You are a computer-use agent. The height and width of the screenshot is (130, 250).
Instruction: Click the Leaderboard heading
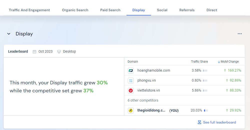point(18,52)
